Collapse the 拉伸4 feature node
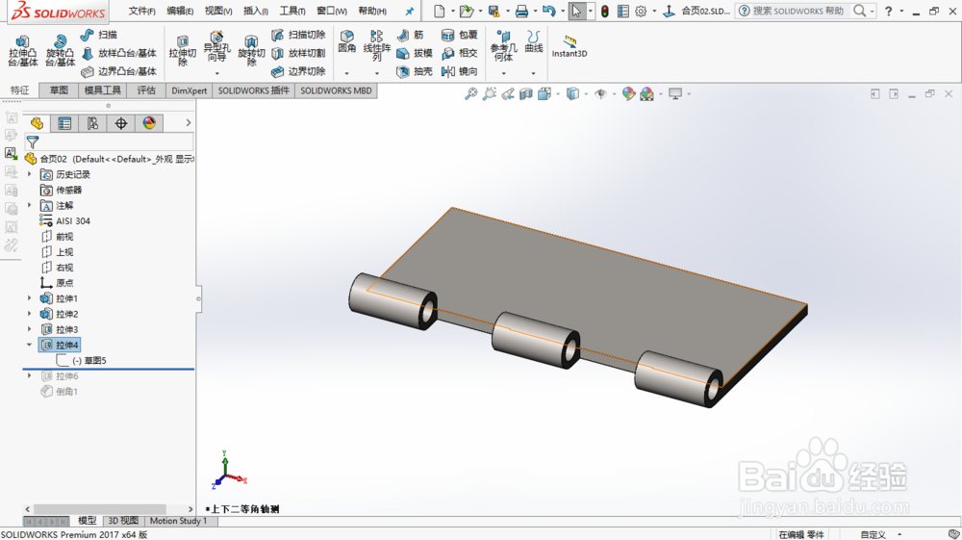This screenshot has height=540, width=962. (x=30, y=345)
